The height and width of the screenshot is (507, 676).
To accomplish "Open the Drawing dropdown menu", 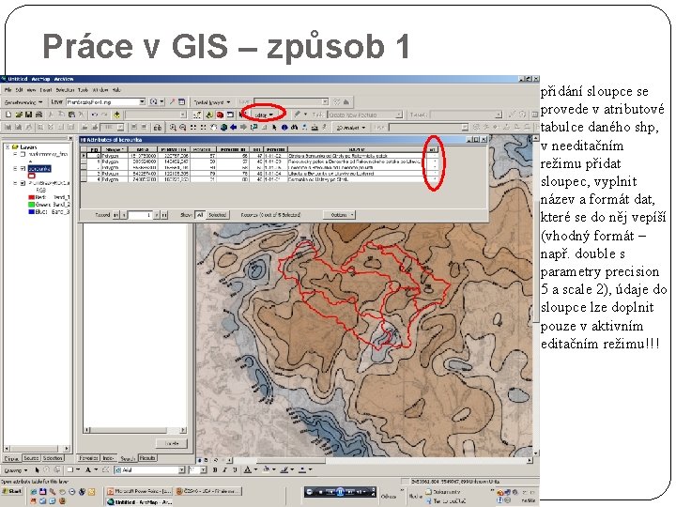I will click(x=16, y=470).
